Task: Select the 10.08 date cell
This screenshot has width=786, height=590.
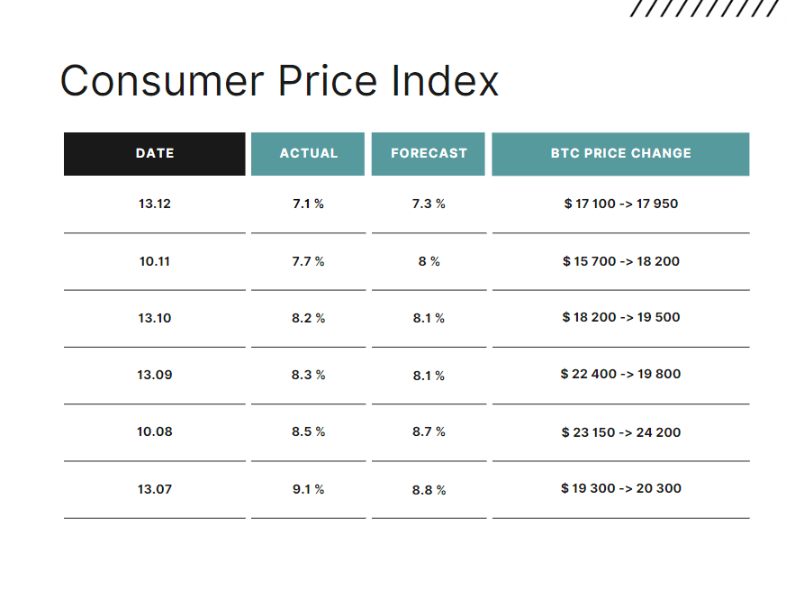Action: point(155,431)
